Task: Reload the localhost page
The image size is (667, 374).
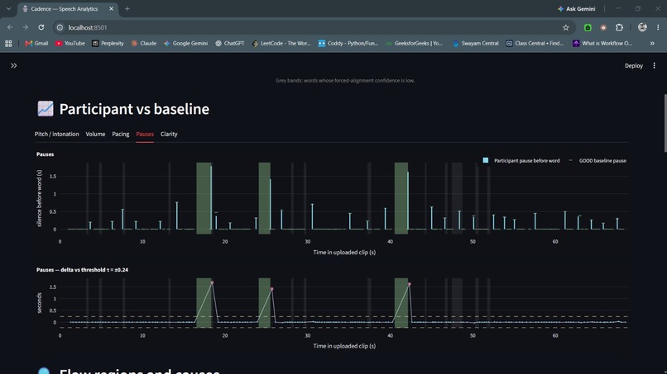Action: click(x=41, y=27)
